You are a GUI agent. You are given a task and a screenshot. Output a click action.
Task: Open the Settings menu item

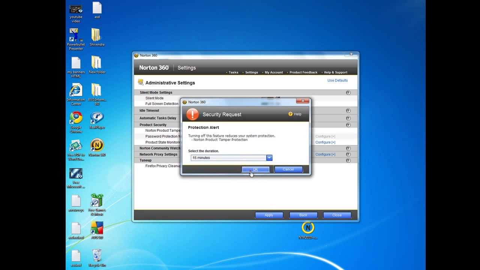pos(251,72)
